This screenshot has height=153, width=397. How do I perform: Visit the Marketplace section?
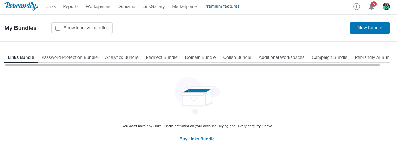[x=184, y=6]
